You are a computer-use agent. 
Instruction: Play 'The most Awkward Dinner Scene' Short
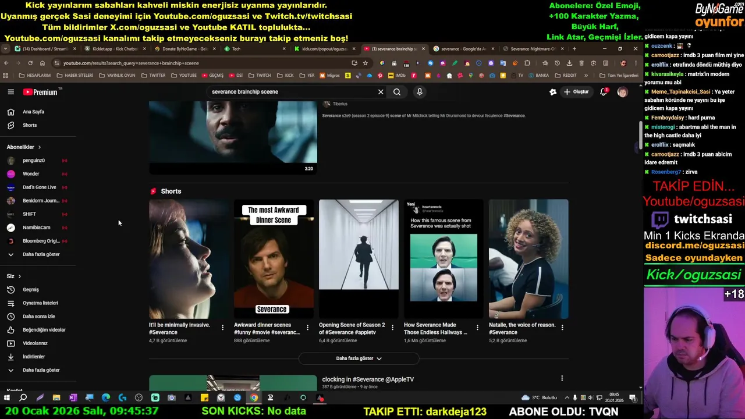[274, 259]
